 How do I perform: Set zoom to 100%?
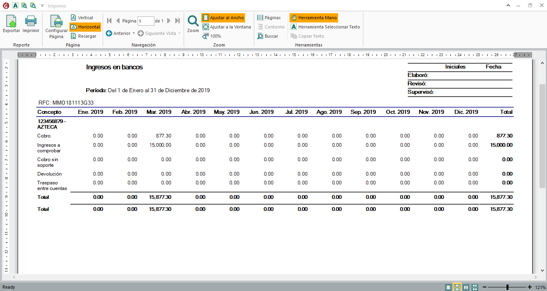[x=212, y=36]
